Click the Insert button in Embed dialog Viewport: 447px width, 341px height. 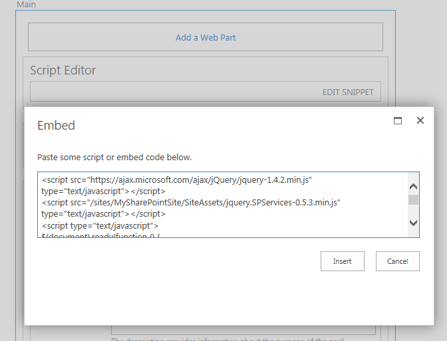342,261
